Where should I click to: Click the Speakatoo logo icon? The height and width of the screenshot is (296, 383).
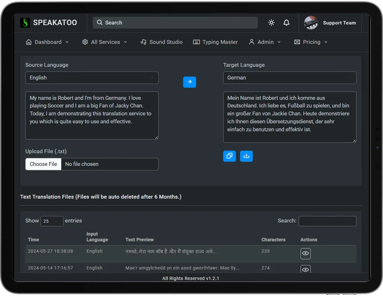point(25,23)
